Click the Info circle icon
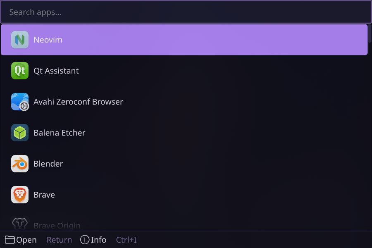The height and width of the screenshot is (248, 372). [x=85, y=240]
